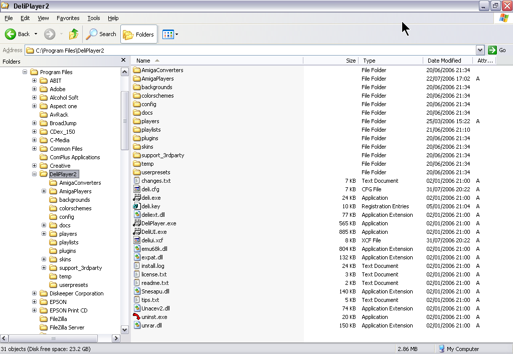Click the uninst.exe uninstaller icon
This screenshot has width=513, height=354.
coord(137,317)
